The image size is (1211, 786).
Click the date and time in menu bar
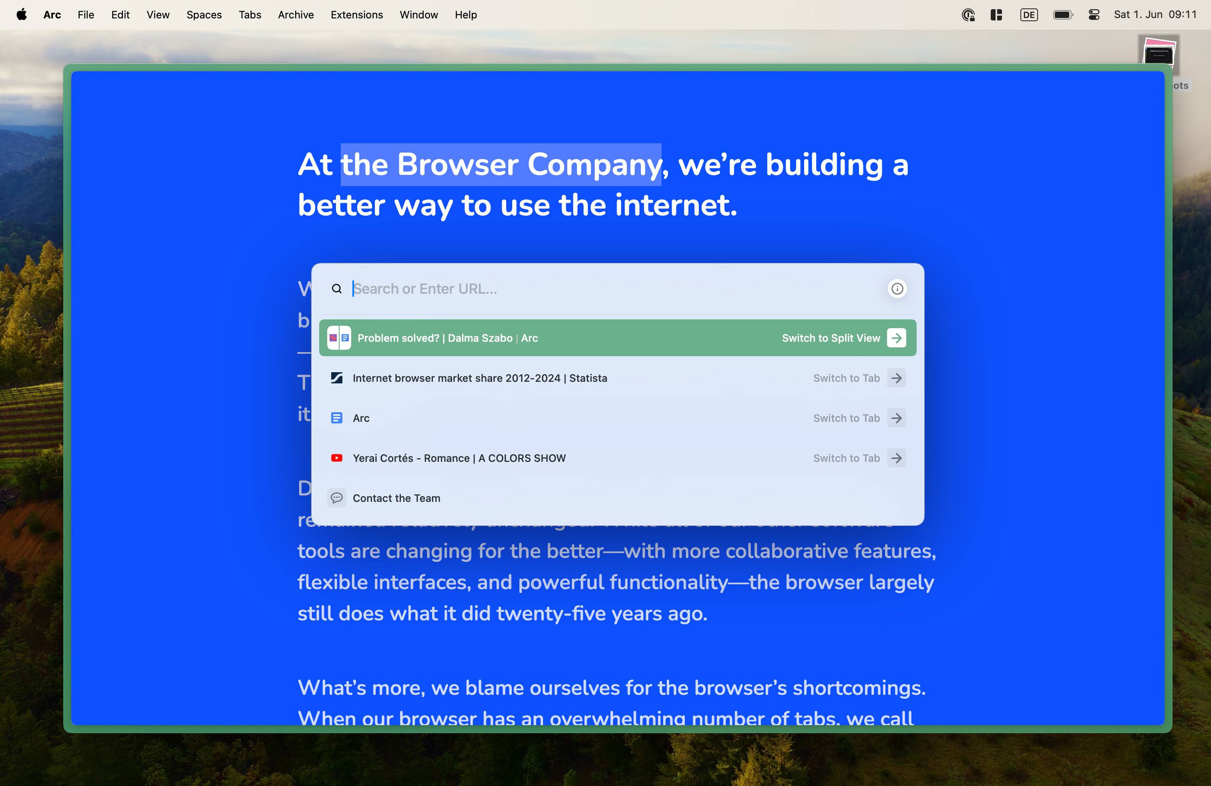(1155, 15)
